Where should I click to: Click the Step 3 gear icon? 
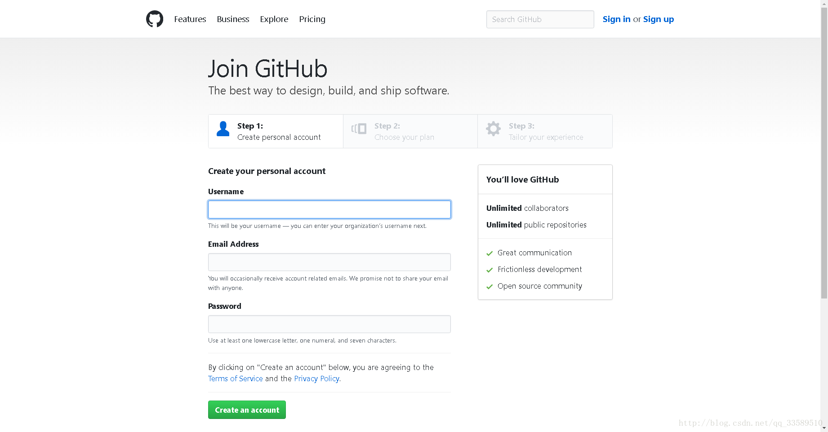pos(493,129)
